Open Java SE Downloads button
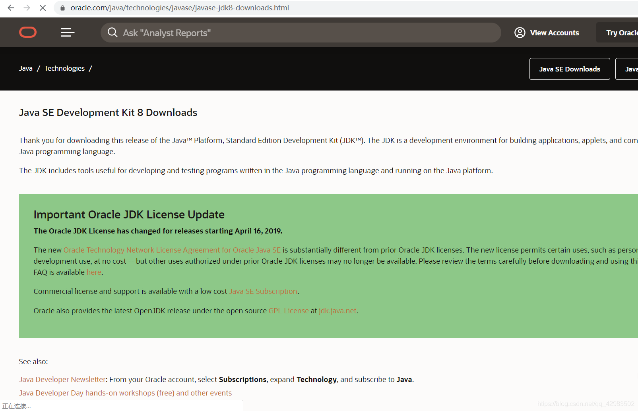The height and width of the screenshot is (411, 638). [x=570, y=69]
